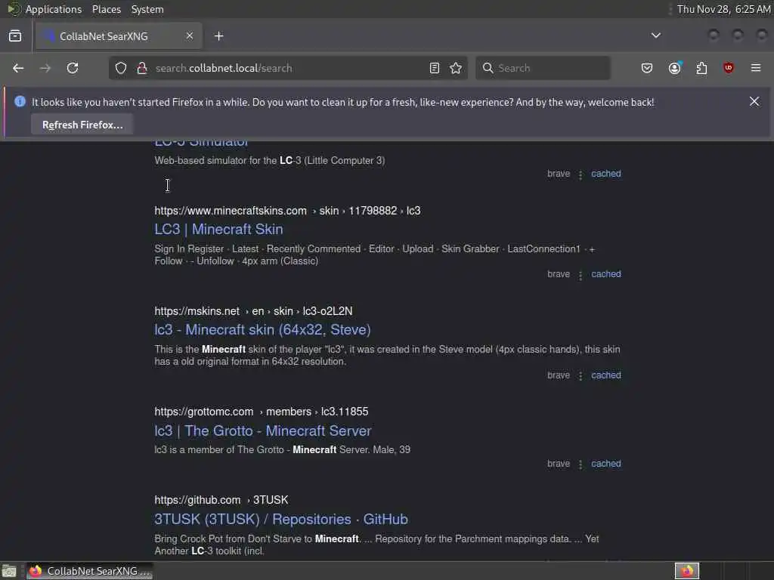Click the https://grottomc.com URL text
774x580 pixels.
tap(204, 412)
